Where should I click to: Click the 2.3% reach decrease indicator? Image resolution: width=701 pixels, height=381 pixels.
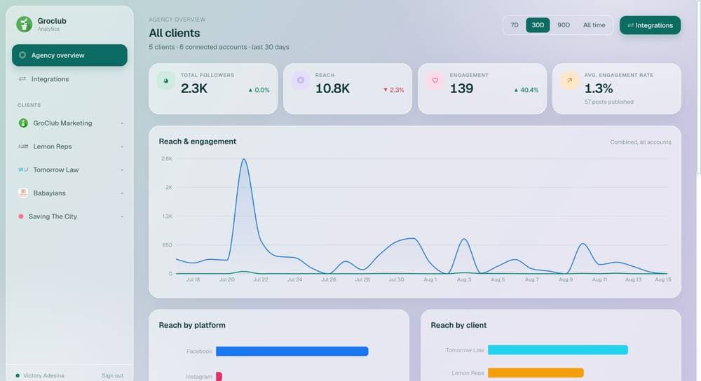tap(393, 90)
